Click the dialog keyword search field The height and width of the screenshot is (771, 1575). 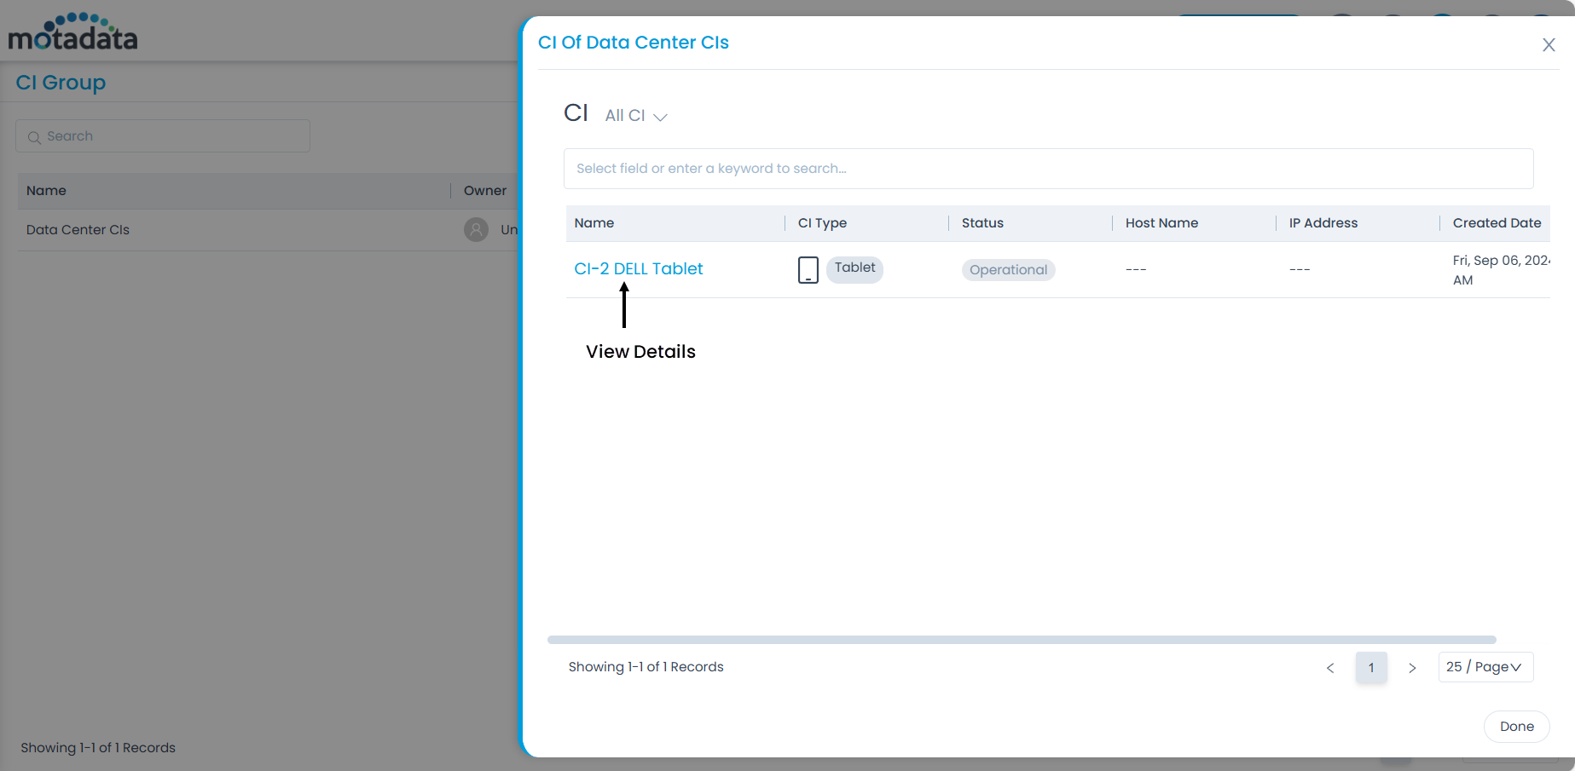(1047, 169)
